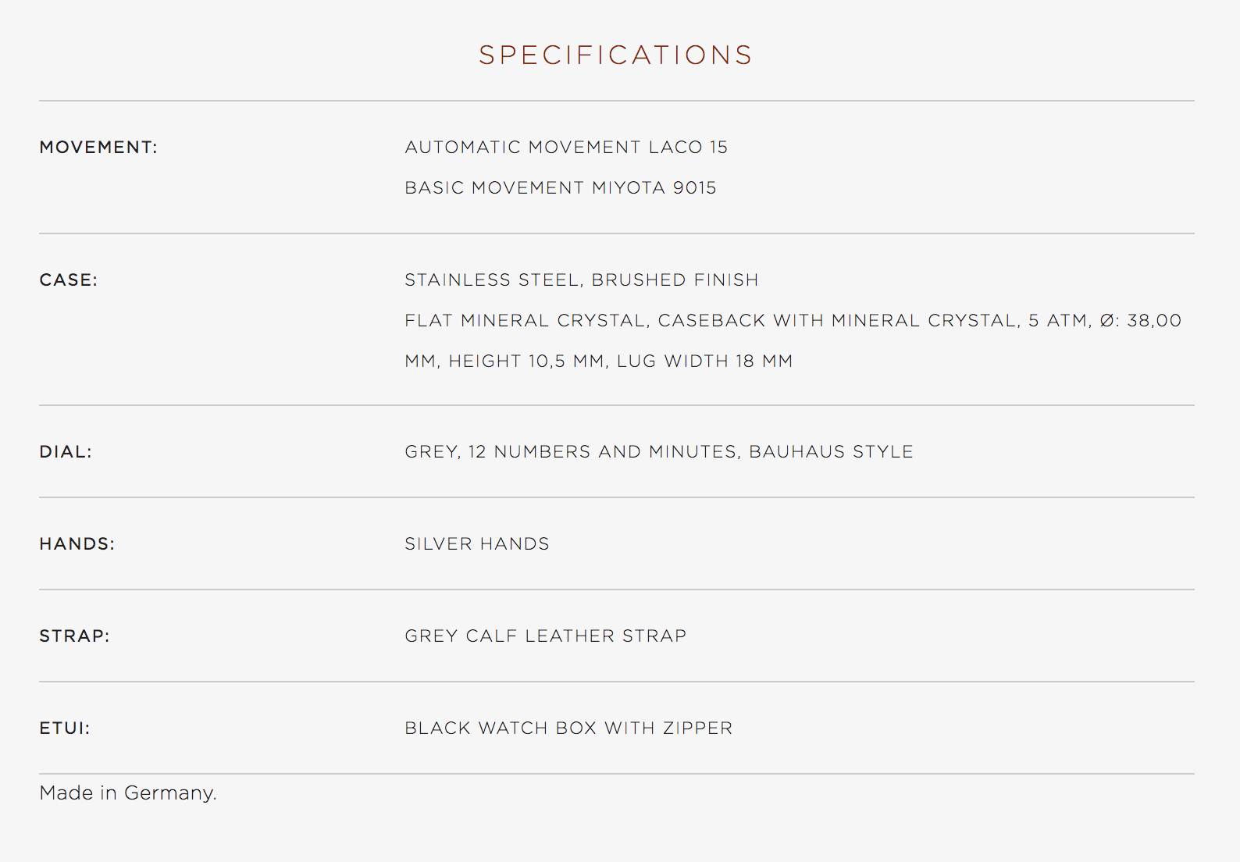
Task: Click the diameter 38,00 value
Action: tap(1154, 320)
